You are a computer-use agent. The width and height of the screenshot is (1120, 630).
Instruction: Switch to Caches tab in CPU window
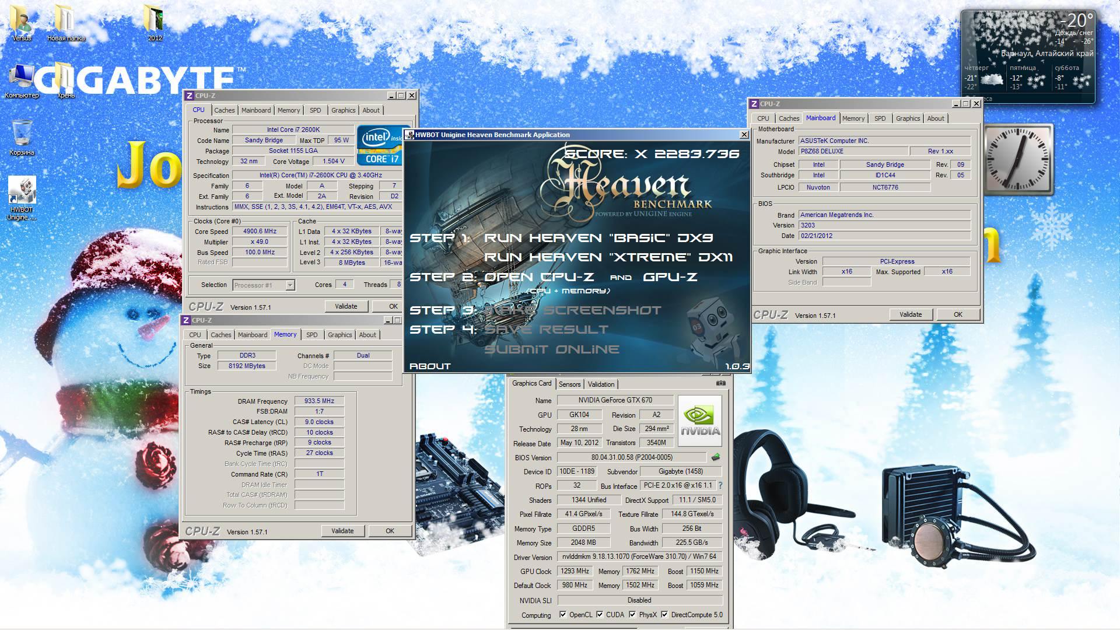[x=224, y=110]
